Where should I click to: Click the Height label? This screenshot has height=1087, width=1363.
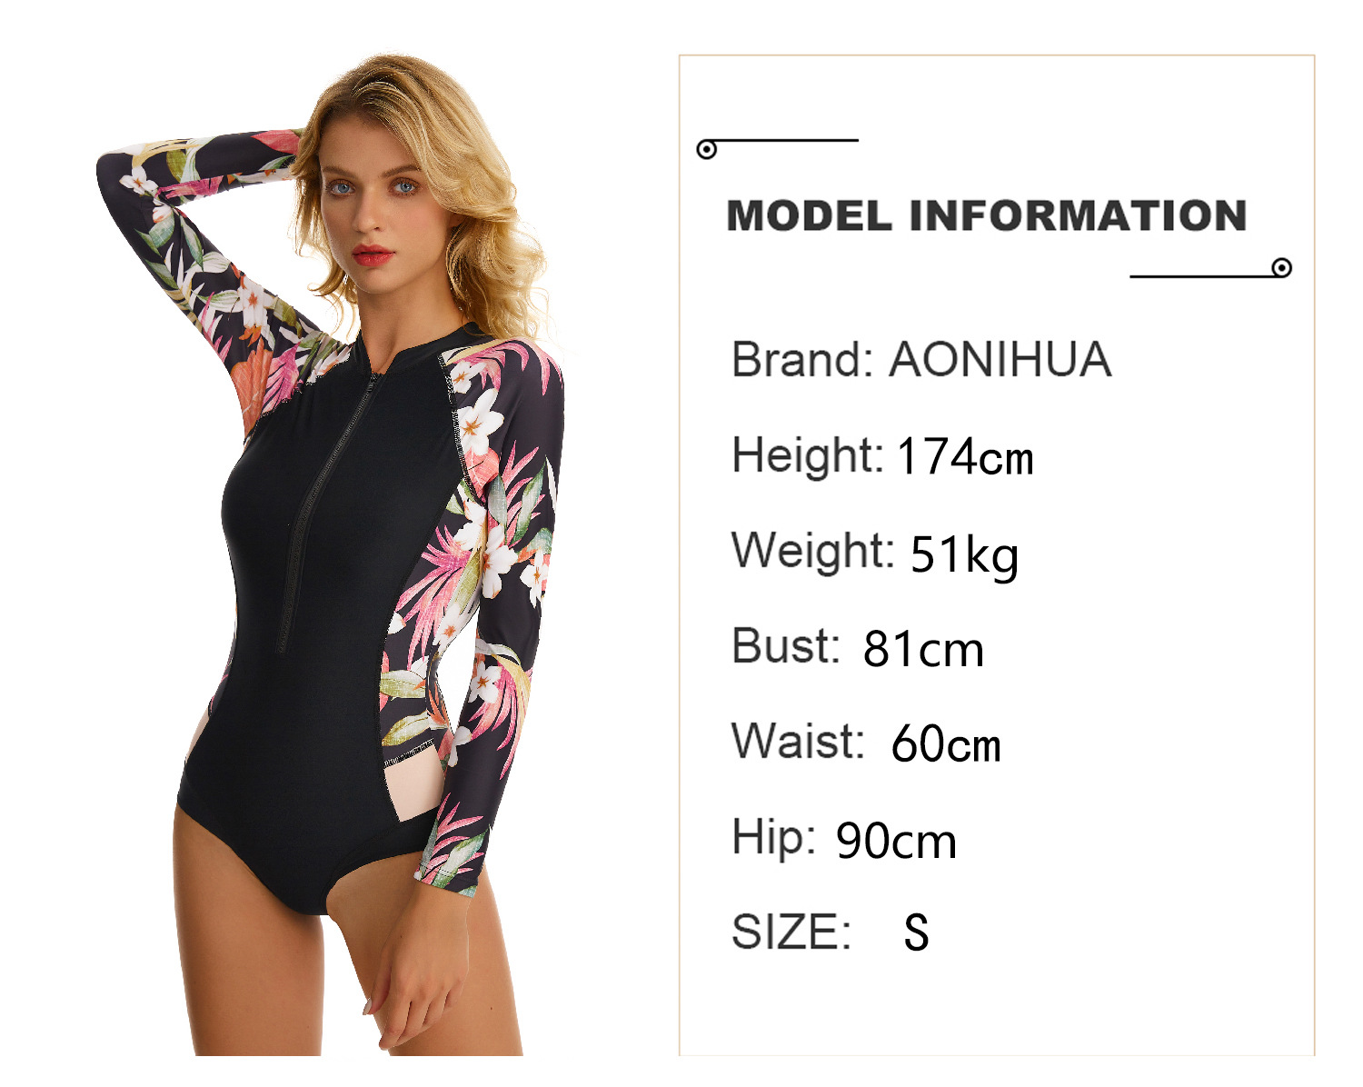(x=807, y=454)
